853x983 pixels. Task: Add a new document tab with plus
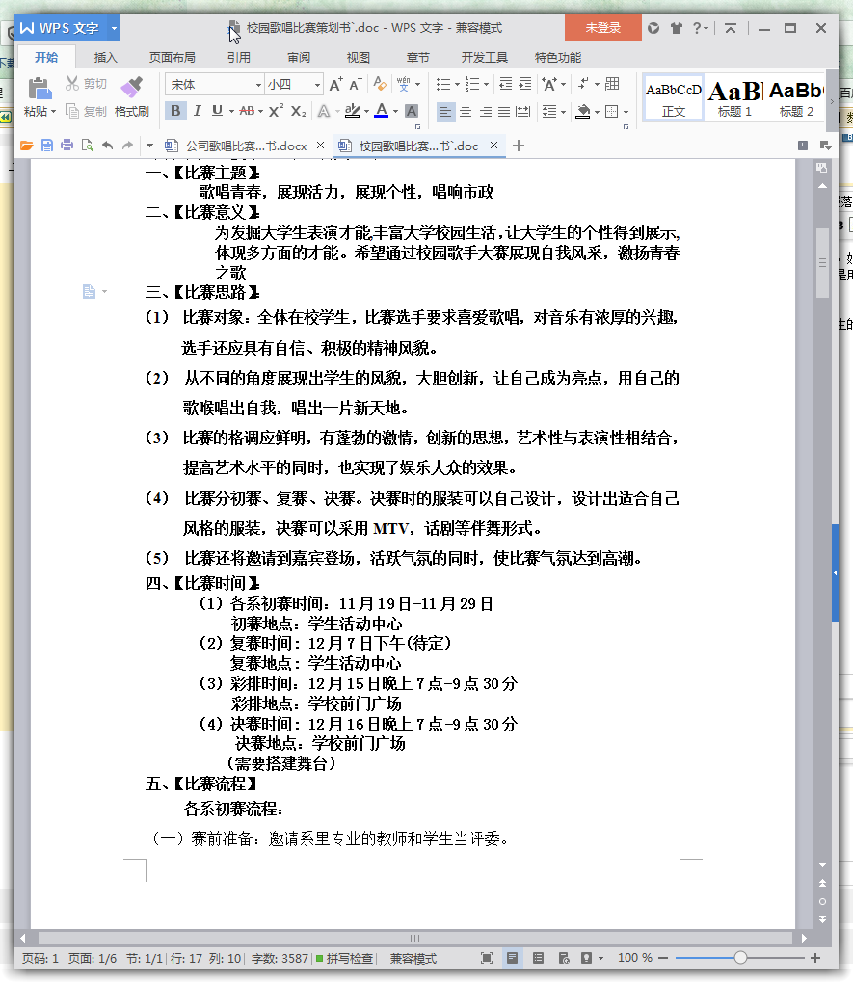(519, 146)
